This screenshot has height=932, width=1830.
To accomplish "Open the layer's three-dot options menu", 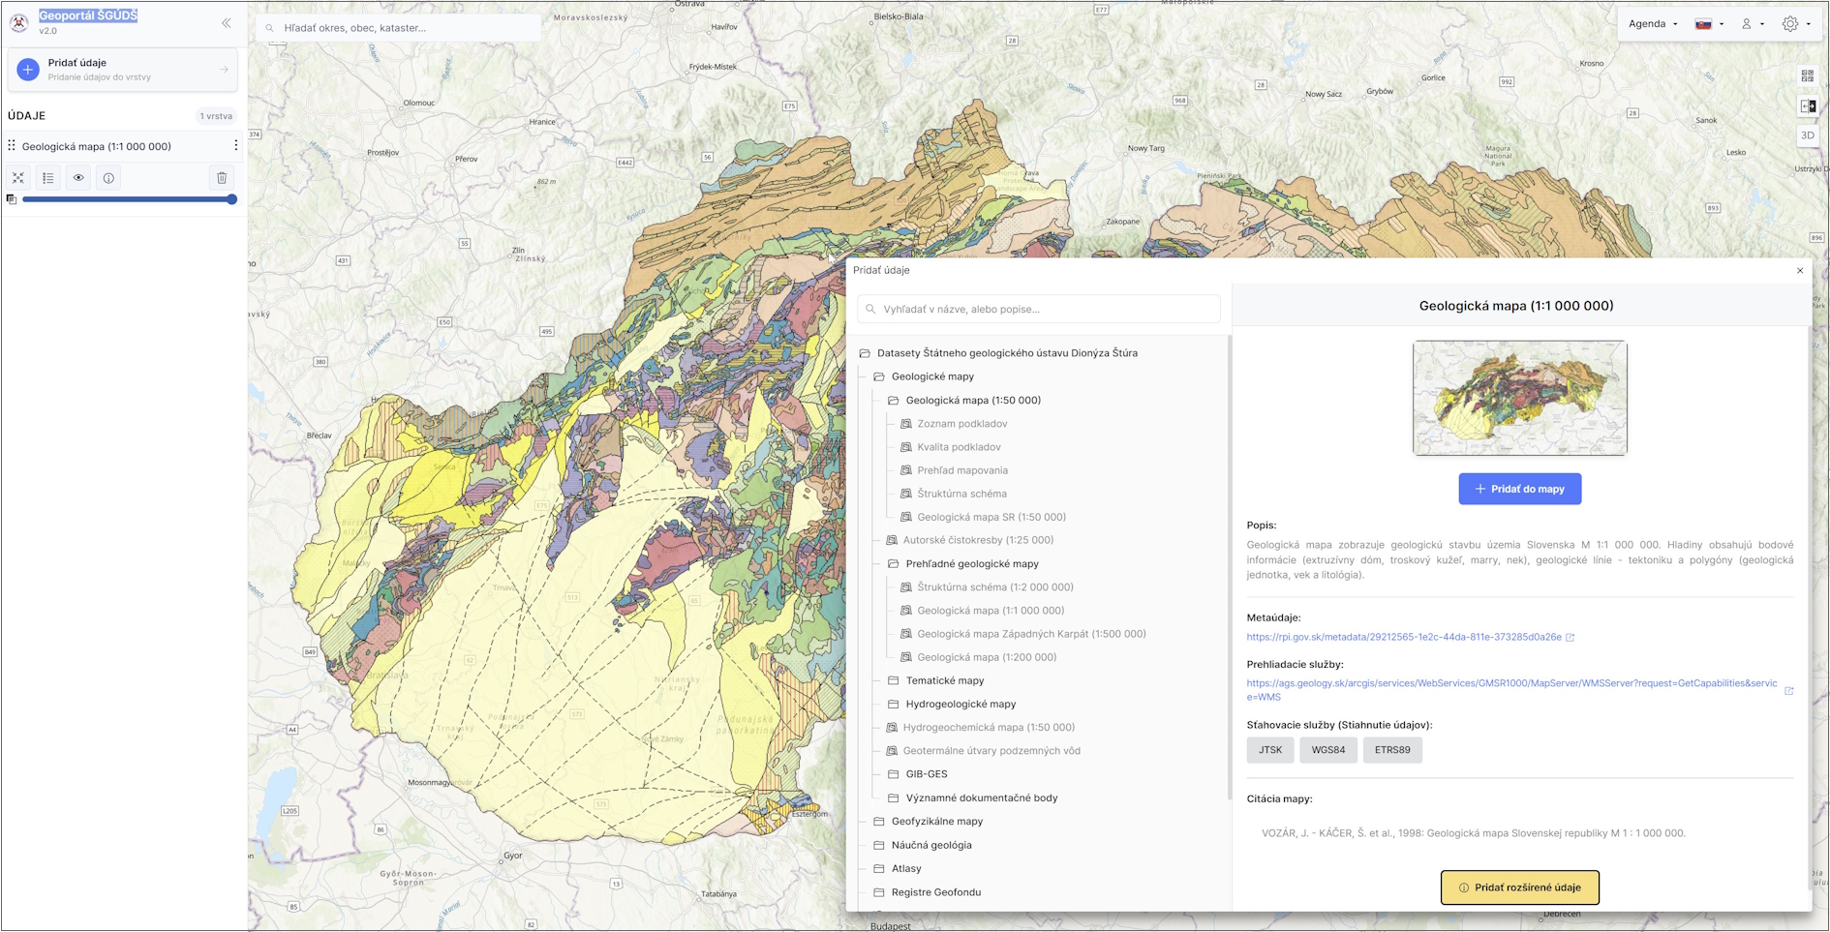I will coord(235,146).
